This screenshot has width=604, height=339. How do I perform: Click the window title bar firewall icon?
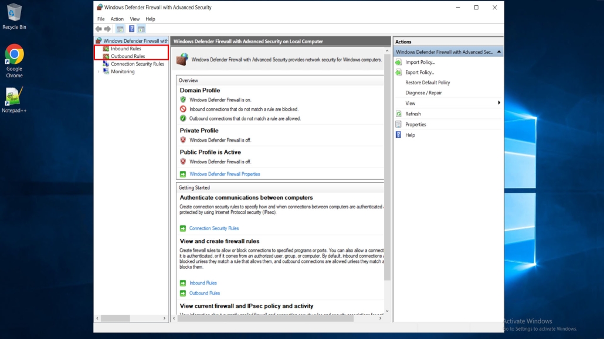[x=100, y=7]
